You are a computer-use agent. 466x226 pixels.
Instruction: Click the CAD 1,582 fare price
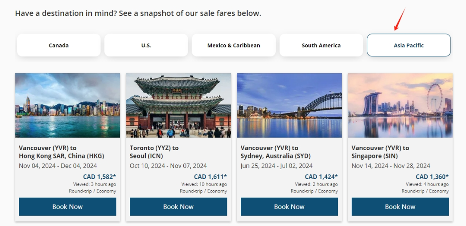99,176
